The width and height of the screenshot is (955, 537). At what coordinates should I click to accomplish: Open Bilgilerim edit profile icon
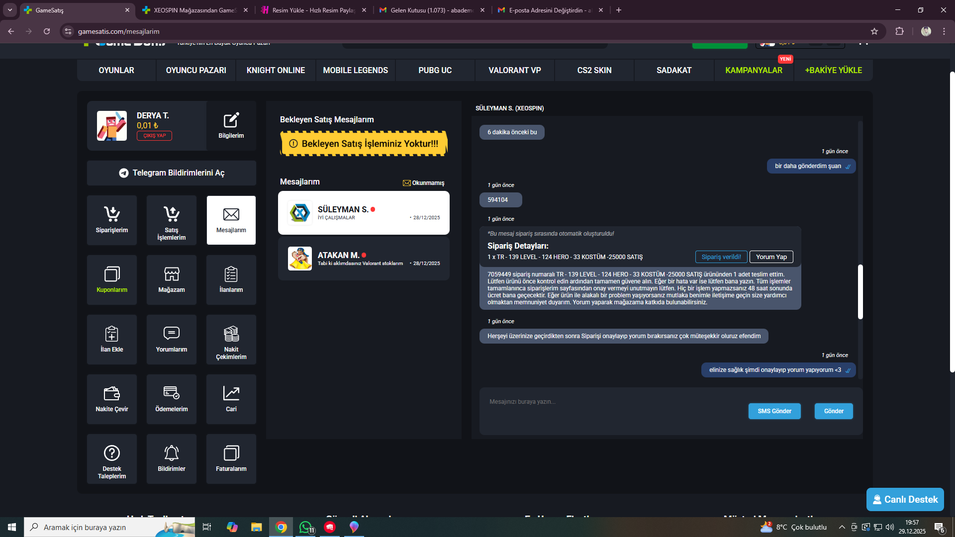[231, 125]
